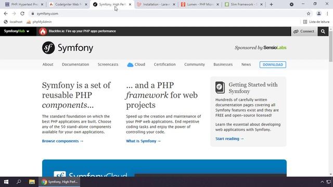Click the Symfony logo
333x187 pixels.
68,48
